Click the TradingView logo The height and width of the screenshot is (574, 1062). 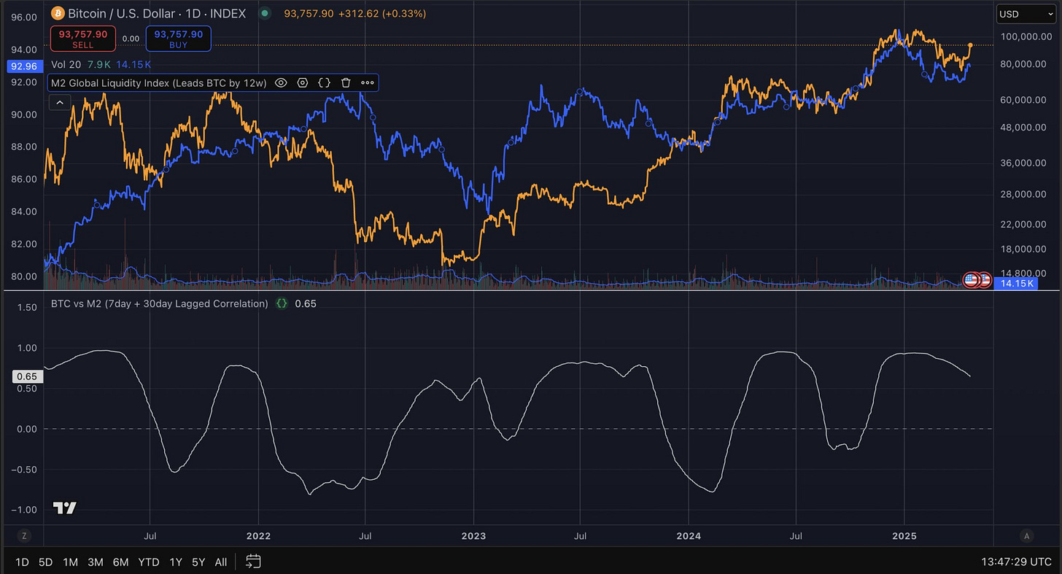[65, 508]
